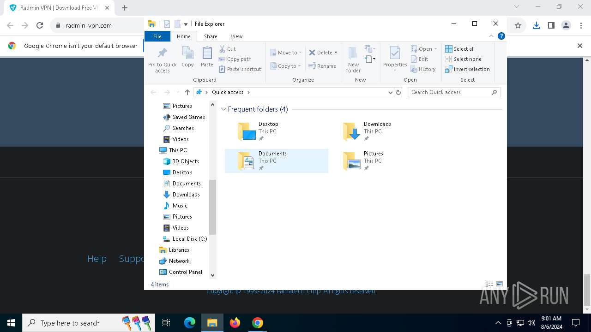Collapse the Frequent folders group
Screen dimensions: 591x332
(223, 109)
